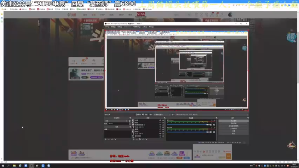Toggle lock on top source in OBS list
The image size is (299, 168).
pyautogui.click(x=163, y=120)
